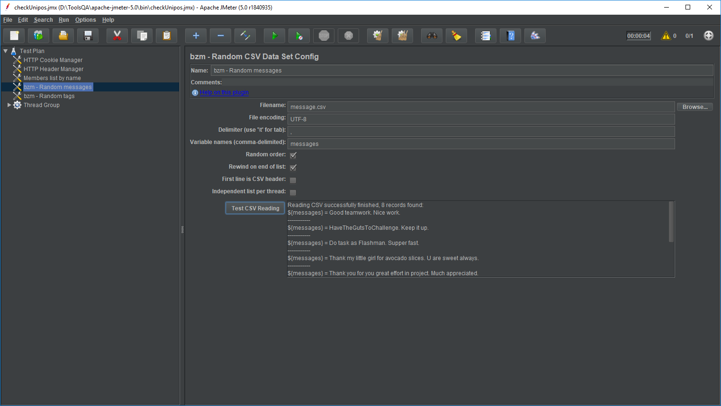Open the File menu
The height and width of the screenshot is (406, 721).
[8, 20]
